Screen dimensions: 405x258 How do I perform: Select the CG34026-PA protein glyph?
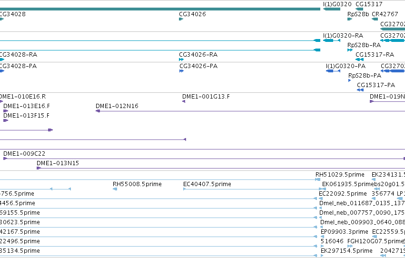pyautogui.click(x=182, y=71)
